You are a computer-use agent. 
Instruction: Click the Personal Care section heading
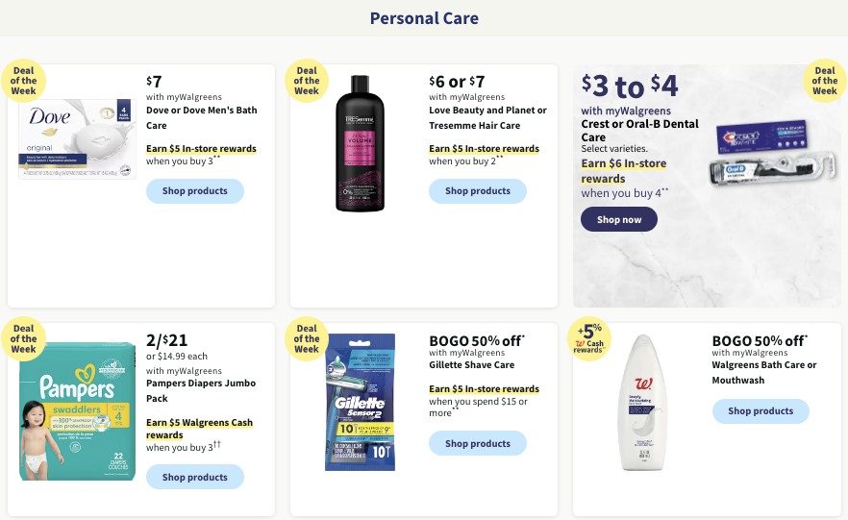coord(424,18)
